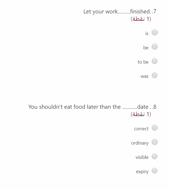
Task: Click the points label under question 8
Action: 141,114
